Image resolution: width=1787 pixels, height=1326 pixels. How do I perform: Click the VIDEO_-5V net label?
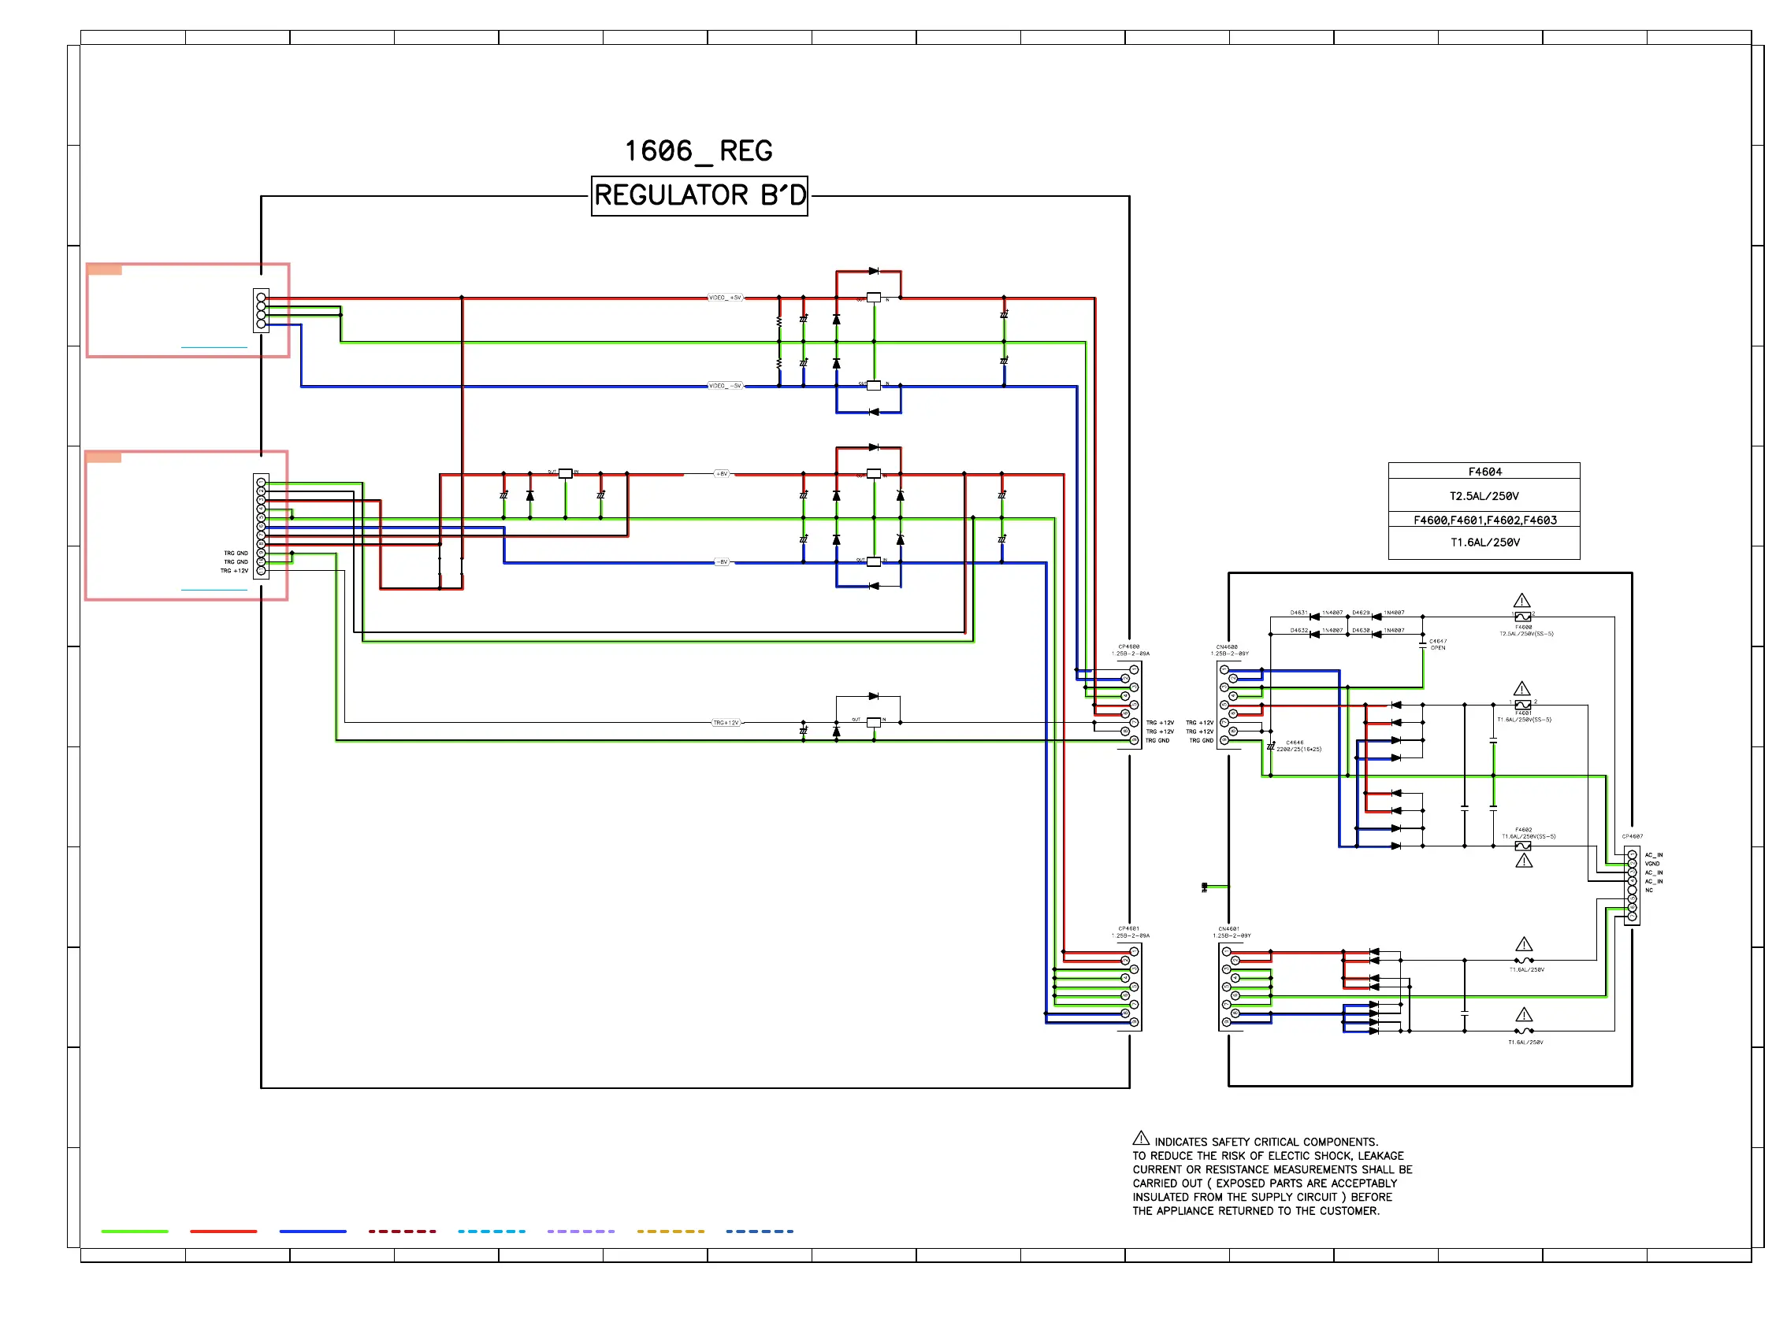(725, 386)
